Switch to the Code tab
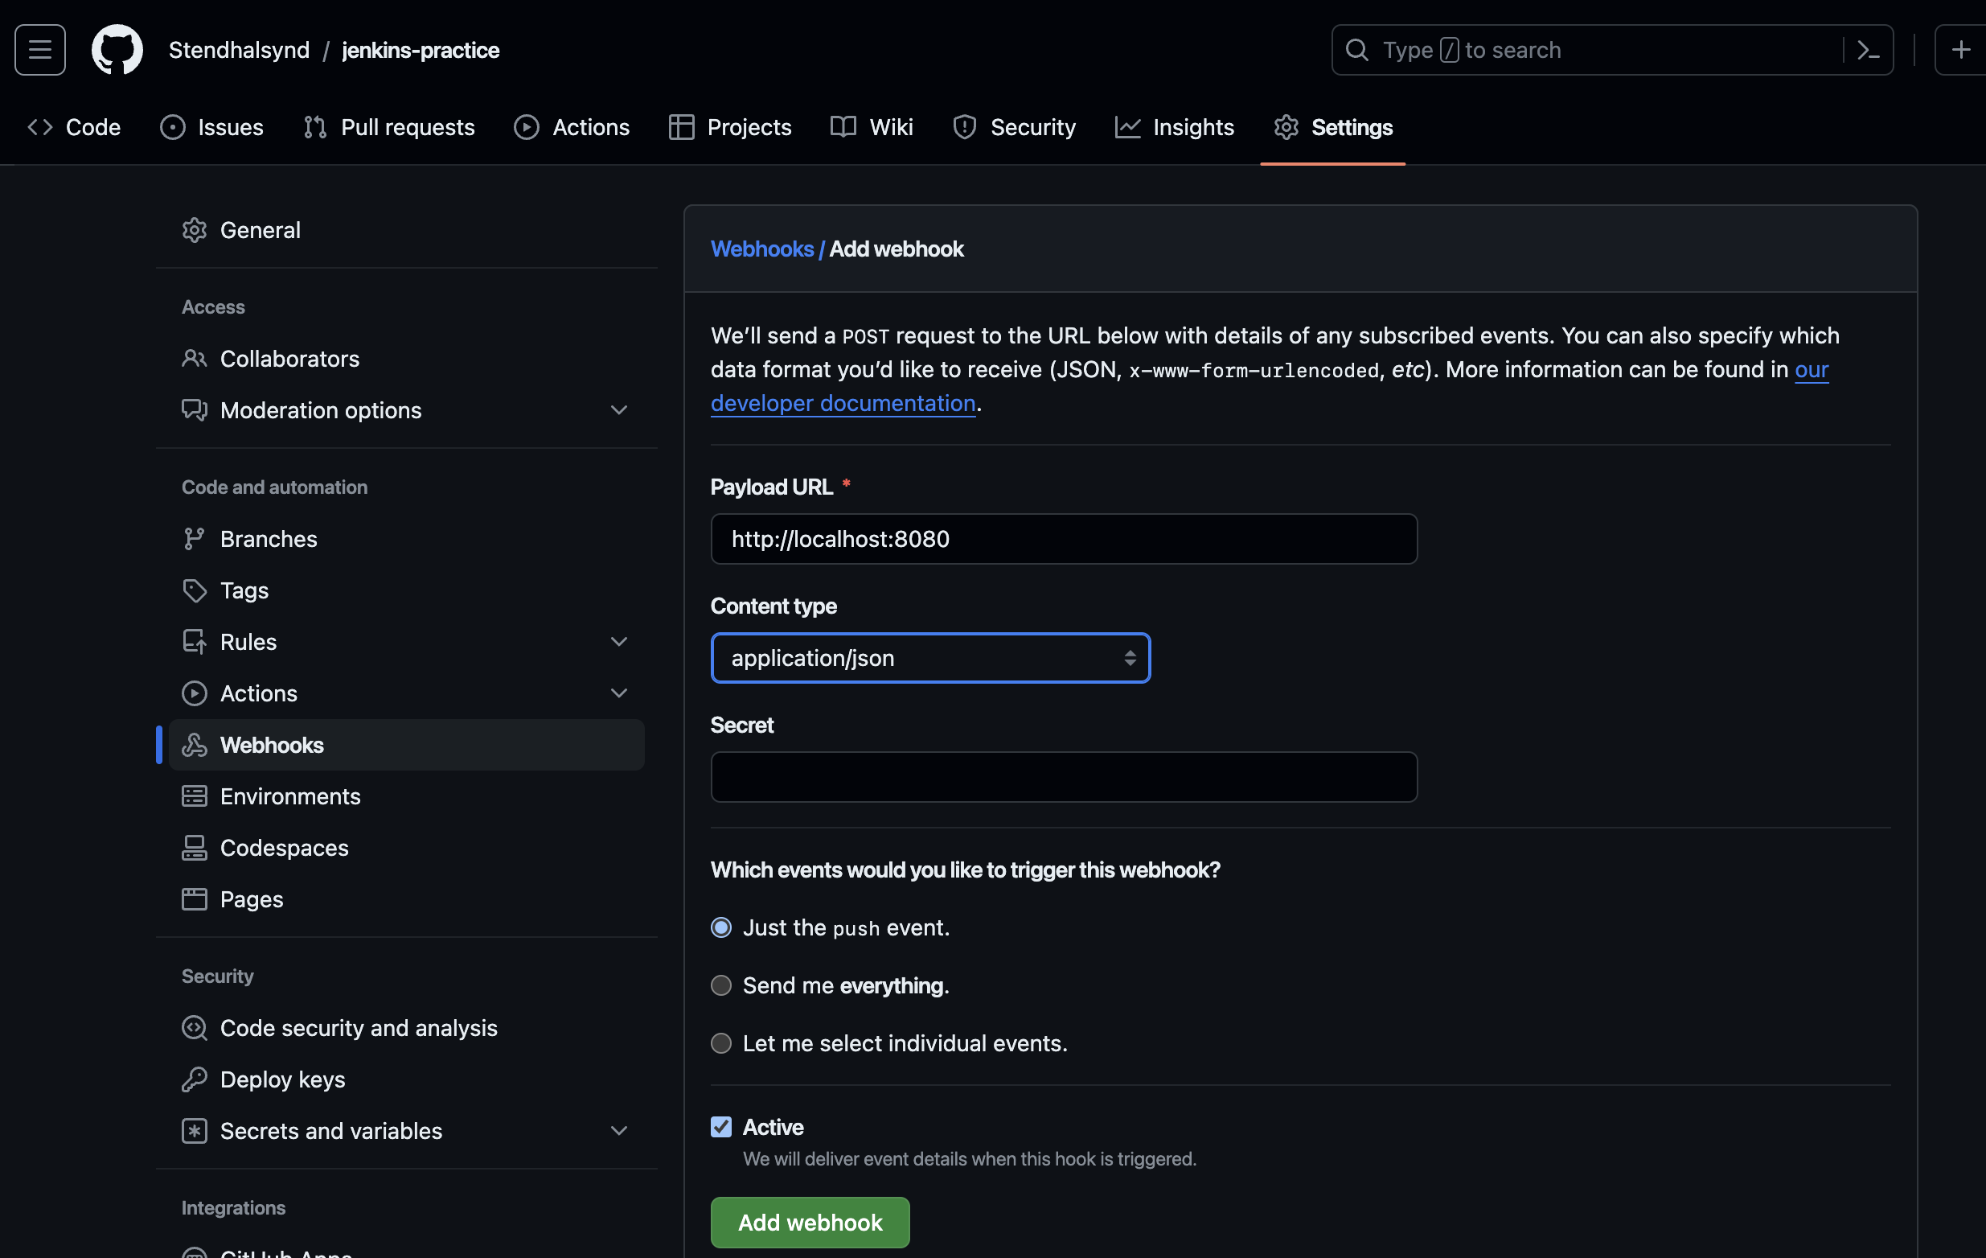This screenshot has width=1986, height=1258. [74, 127]
